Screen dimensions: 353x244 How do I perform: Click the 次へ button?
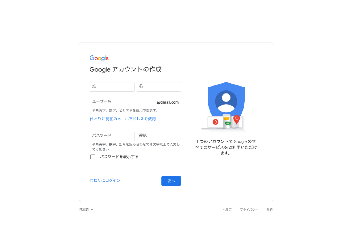point(171,181)
